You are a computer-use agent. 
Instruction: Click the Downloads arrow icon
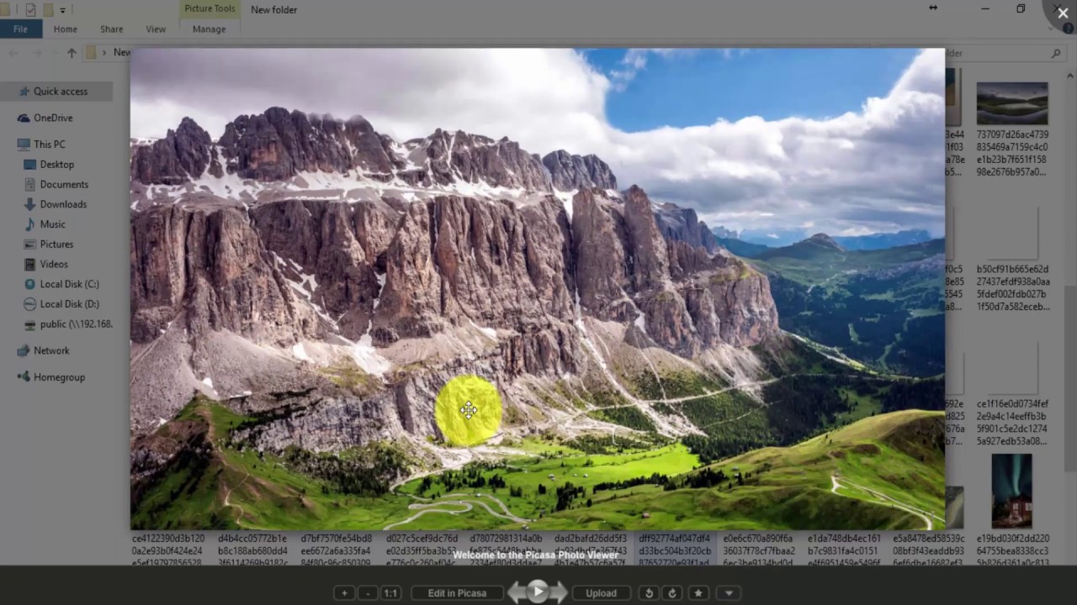pyautogui.click(x=30, y=204)
